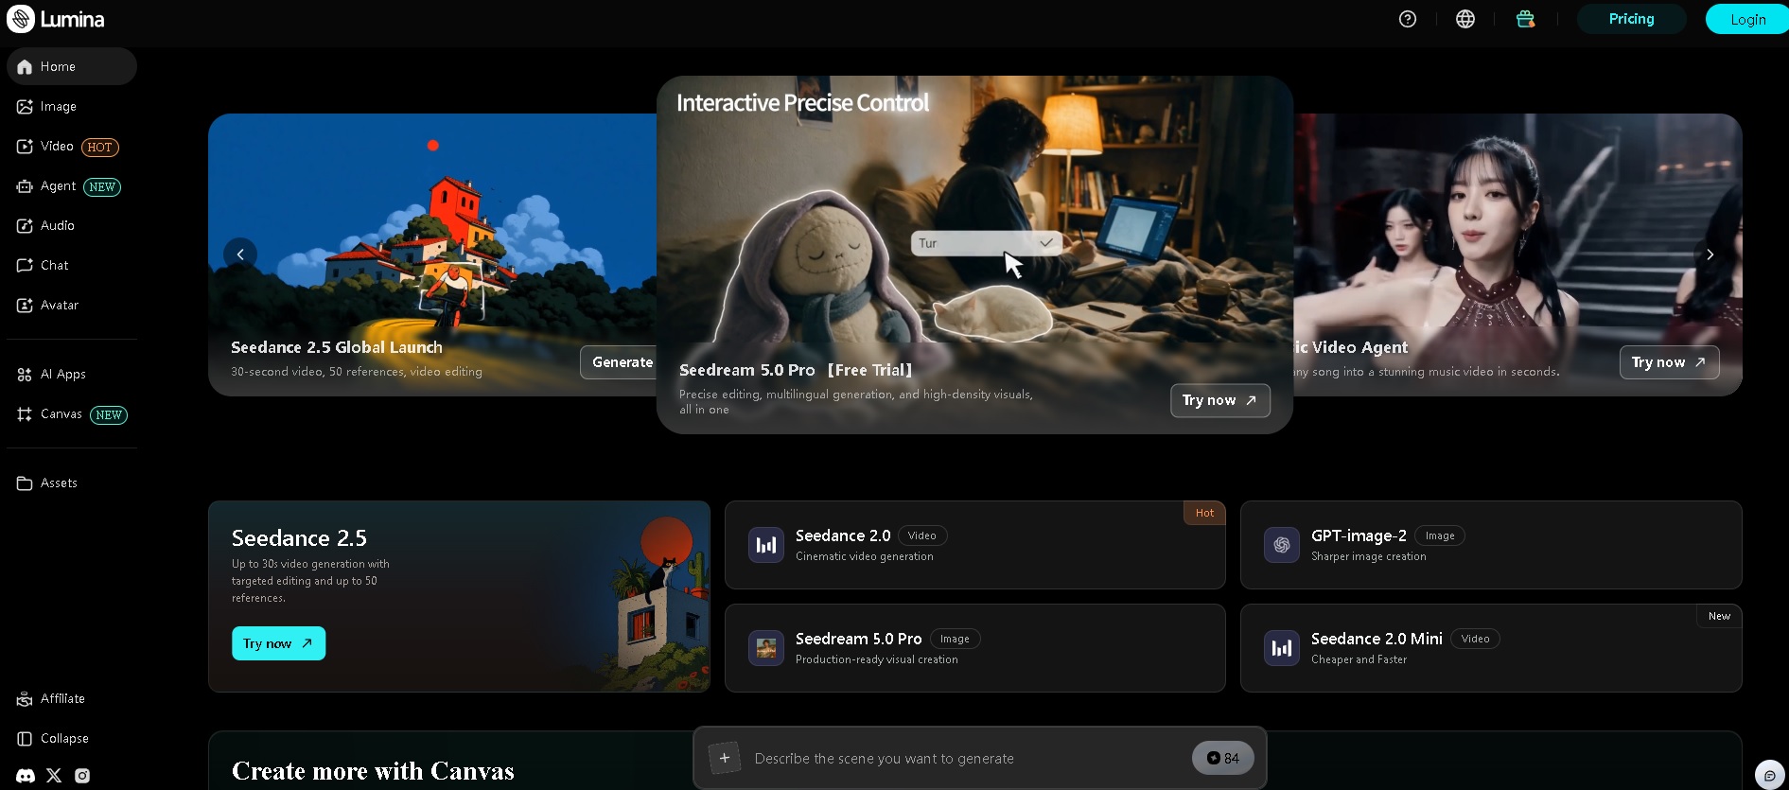Open the language globe icon
The width and height of the screenshot is (1789, 790).
pyautogui.click(x=1465, y=19)
